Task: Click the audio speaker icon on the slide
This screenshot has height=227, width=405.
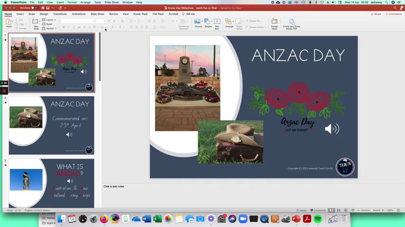Action: [332, 129]
